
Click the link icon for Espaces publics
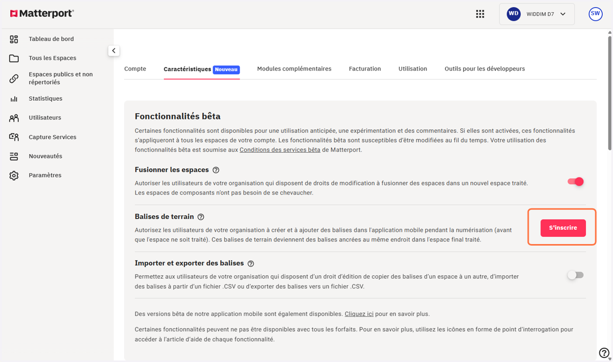pyautogui.click(x=14, y=79)
